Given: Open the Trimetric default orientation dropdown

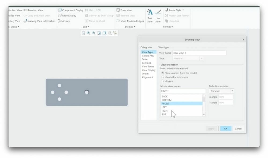Looking at the screenshot, I should (232, 91).
